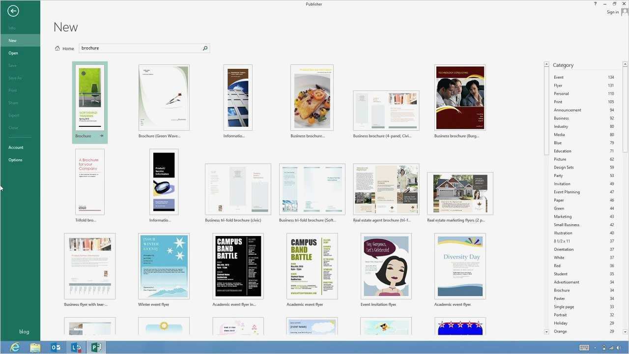
Task: Open Outlook from the taskbar
Action: click(x=56, y=347)
